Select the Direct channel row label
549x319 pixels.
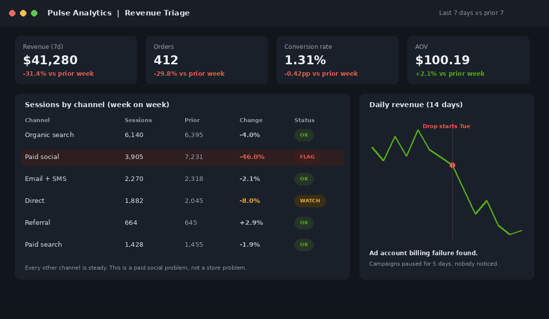[34, 201]
